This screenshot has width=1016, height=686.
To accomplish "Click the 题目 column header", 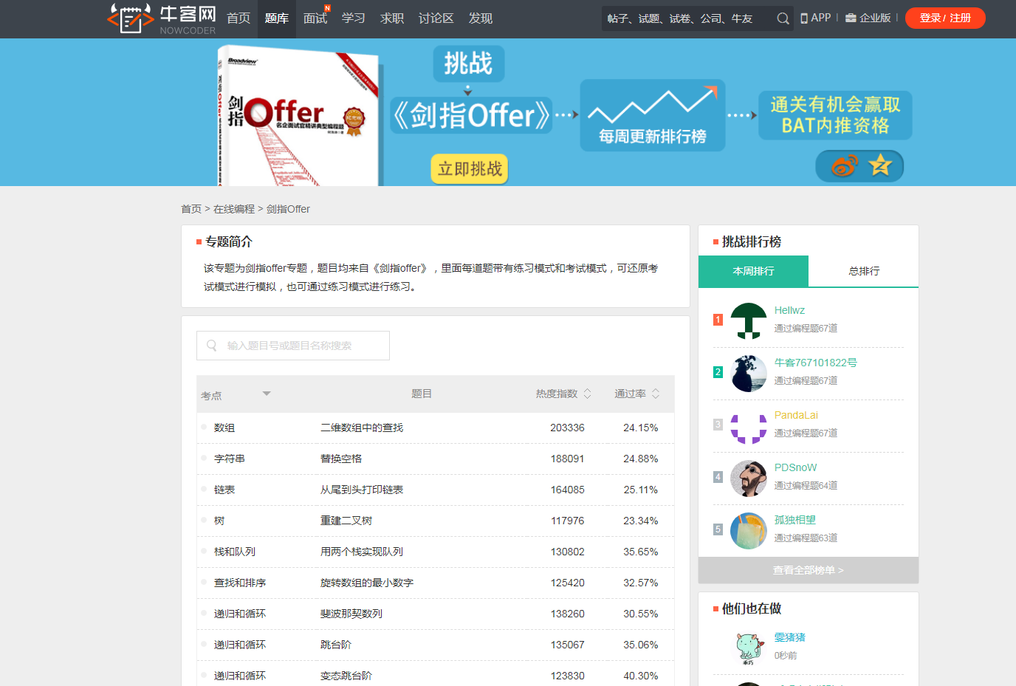I will [x=422, y=394].
